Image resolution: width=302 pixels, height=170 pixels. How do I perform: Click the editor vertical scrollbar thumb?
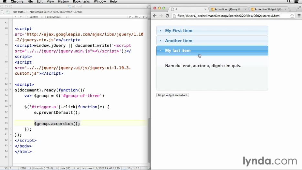click(149, 140)
